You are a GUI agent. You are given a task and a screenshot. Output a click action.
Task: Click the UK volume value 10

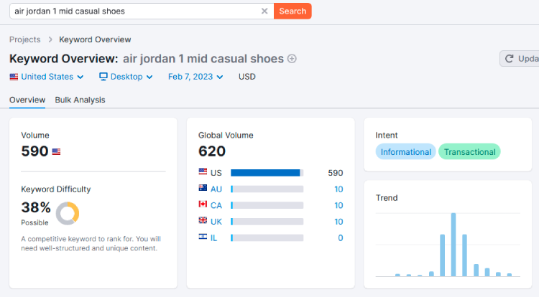pos(338,222)
